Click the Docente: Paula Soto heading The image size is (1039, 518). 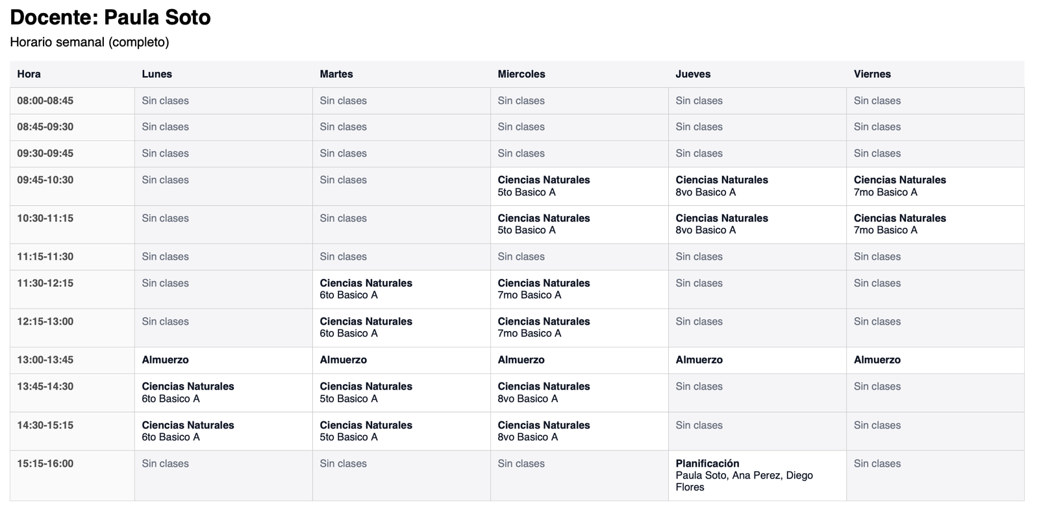(110, 18)
